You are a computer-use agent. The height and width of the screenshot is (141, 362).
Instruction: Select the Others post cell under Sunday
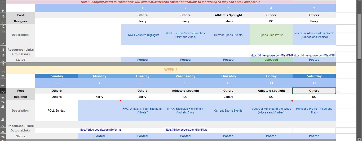pos(57,91)
